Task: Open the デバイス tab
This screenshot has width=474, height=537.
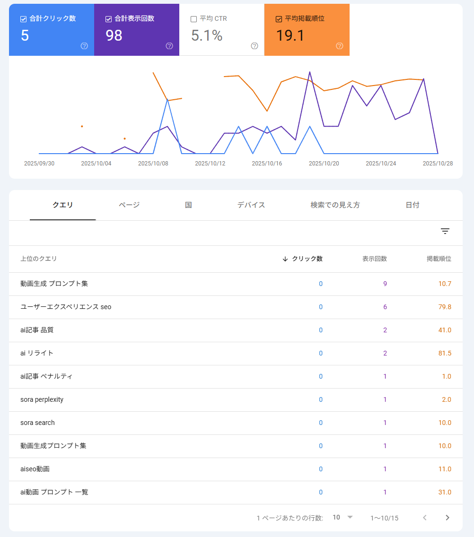Action: 251,205
